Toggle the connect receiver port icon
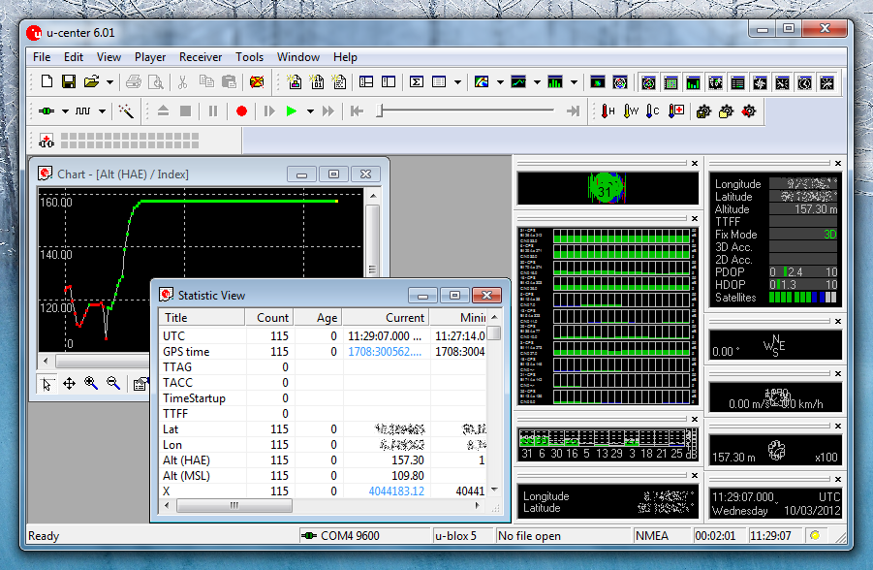This screenshot has width=873, height=570. coord(47,111)
